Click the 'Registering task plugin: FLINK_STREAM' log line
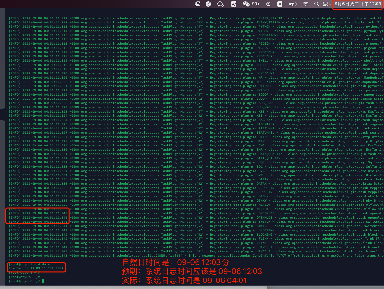 (x=197, y=18)
